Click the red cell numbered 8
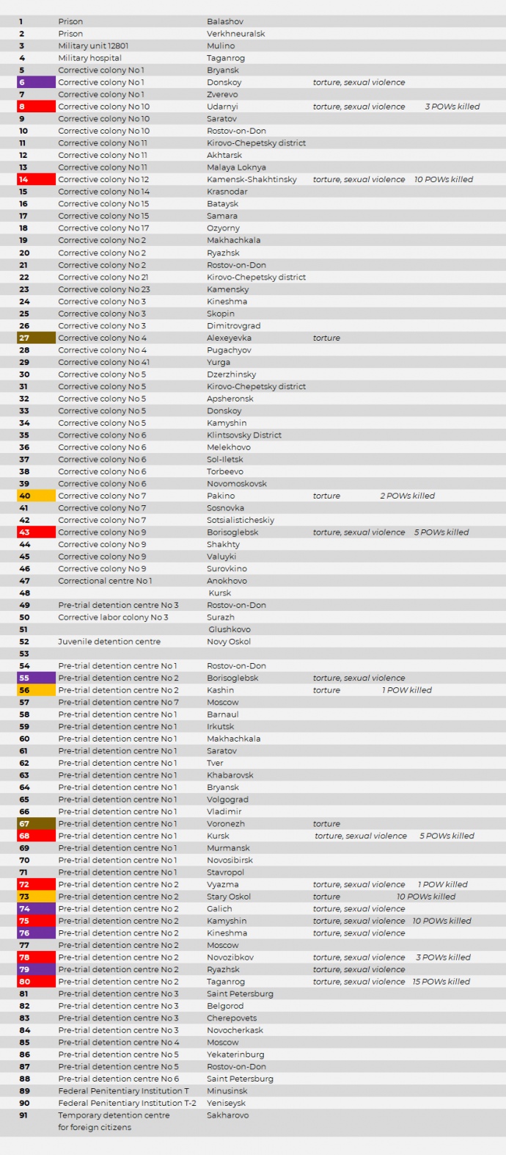This screenshot has height=1155, width=506. coord(36,106)
